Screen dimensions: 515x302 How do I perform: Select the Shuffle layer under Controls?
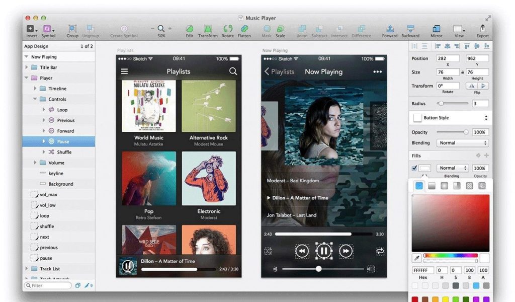click(x=58, y=152)
